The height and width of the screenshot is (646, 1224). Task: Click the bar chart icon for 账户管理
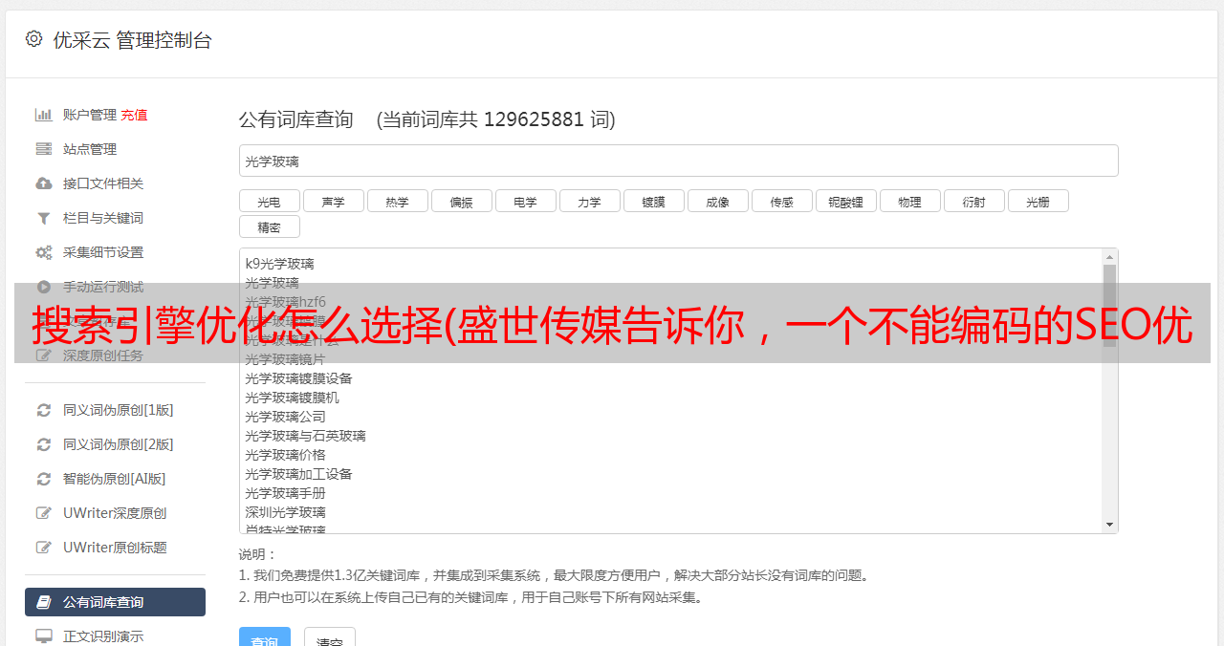point(44,115)
